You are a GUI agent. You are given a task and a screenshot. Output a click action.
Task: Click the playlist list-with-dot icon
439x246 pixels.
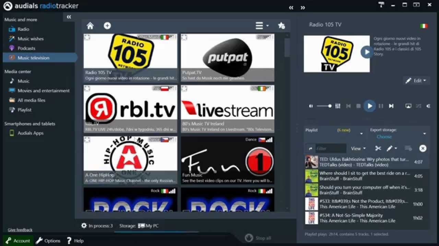408,148
